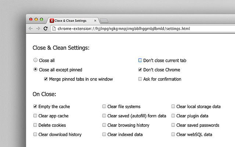The width and height of the screenshot is (235, 147).
Task: Uncheck Don't close Chrome
Action: (x=140, y=69)
